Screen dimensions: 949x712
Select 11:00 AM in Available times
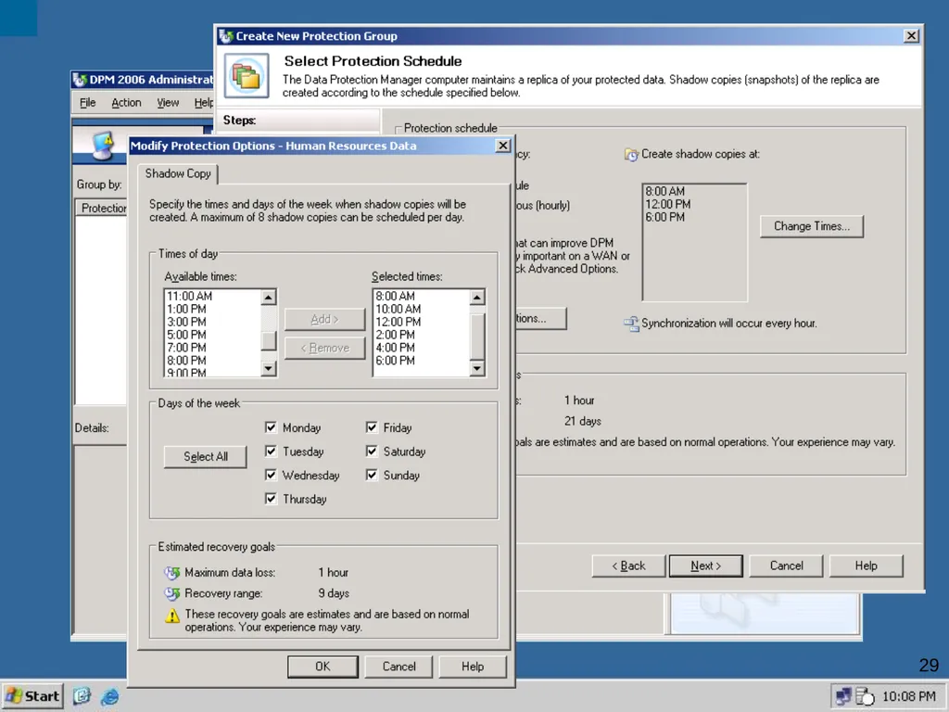[x=189, y=296]
